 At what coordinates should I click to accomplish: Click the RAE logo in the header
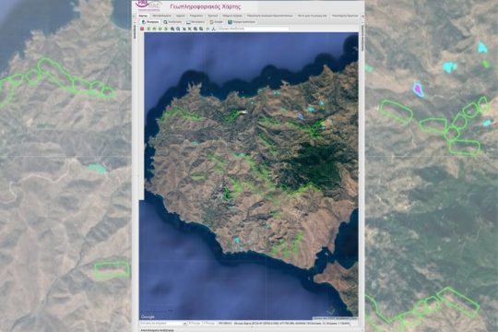click(148, 6)
